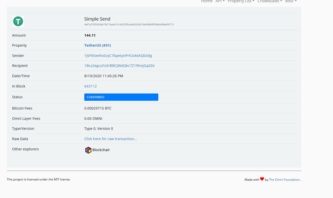Expand the Misc dropdown menu

click(291, 1)
